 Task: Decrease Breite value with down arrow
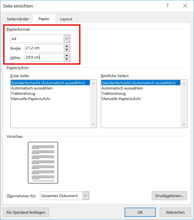tap(67, 50)
